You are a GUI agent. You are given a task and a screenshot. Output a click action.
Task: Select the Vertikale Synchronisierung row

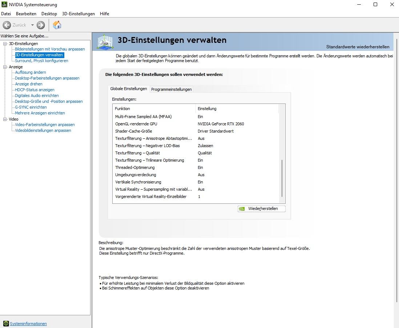196,182
